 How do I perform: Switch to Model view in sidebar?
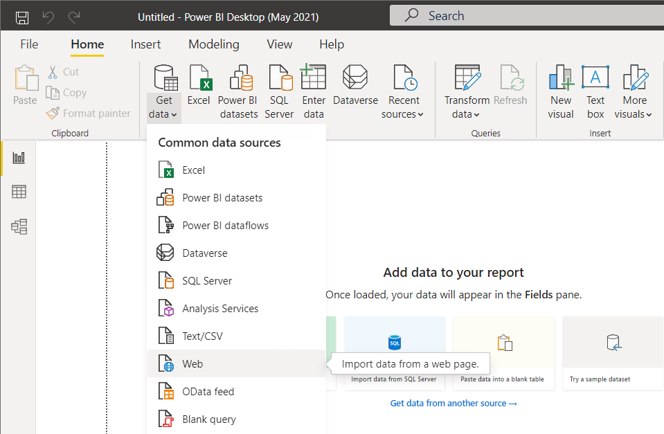(x=19, y=226)
